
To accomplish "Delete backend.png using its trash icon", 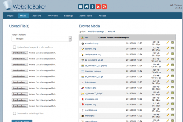I will point(172,48).
